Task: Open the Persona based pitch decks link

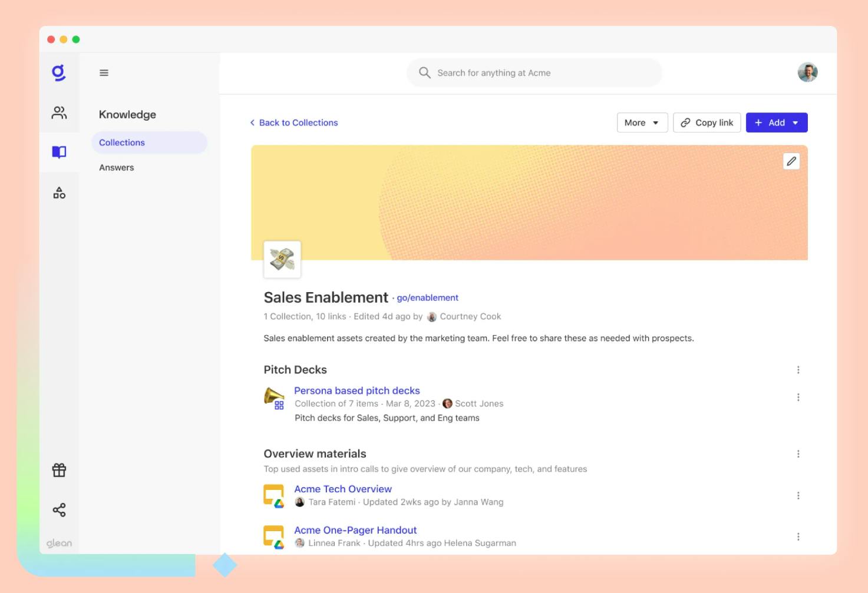Action: pyautogui.click(x=357, y=390)
